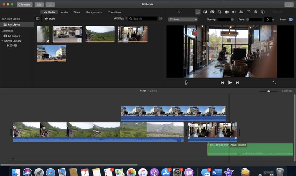Select the city building clip thumbnail
Screen dimensions: 296x176
click(52, 54)
